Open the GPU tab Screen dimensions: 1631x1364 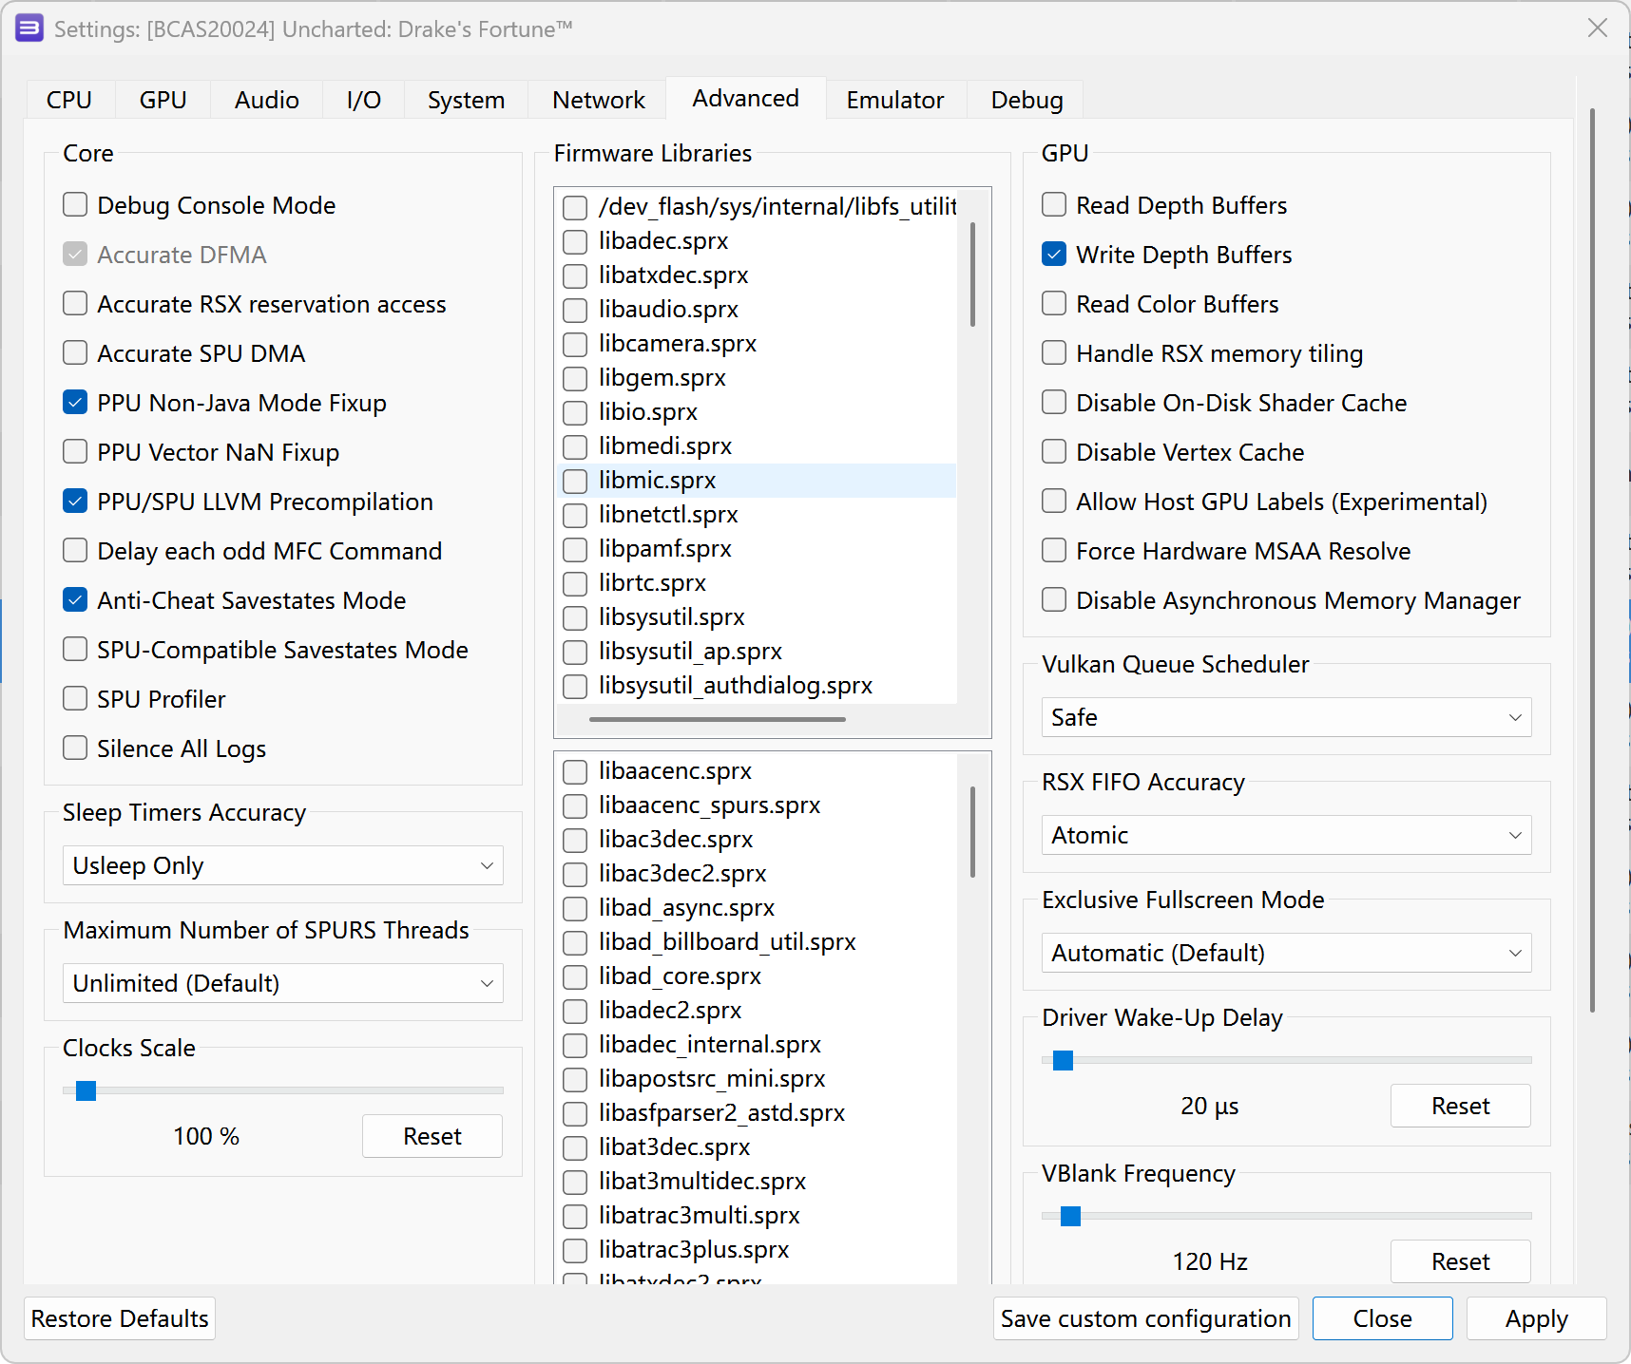click(x=163, y=100)
